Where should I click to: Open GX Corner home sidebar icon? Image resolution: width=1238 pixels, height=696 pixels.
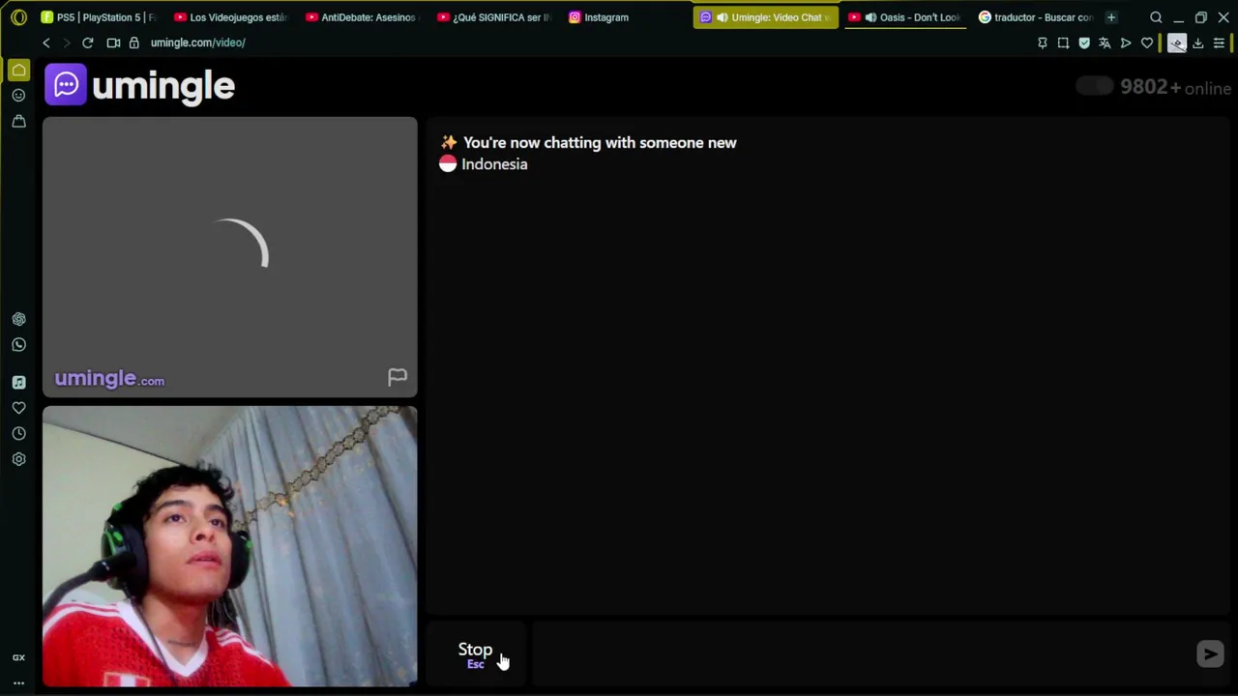tap(18, 70)
